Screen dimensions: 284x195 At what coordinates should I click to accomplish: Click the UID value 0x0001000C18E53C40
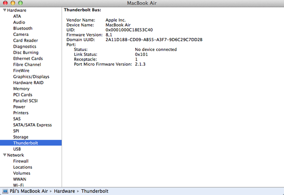click(x=129, y=30)
